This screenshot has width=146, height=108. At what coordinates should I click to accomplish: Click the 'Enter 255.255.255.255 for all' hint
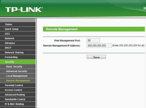pos(128,46)
